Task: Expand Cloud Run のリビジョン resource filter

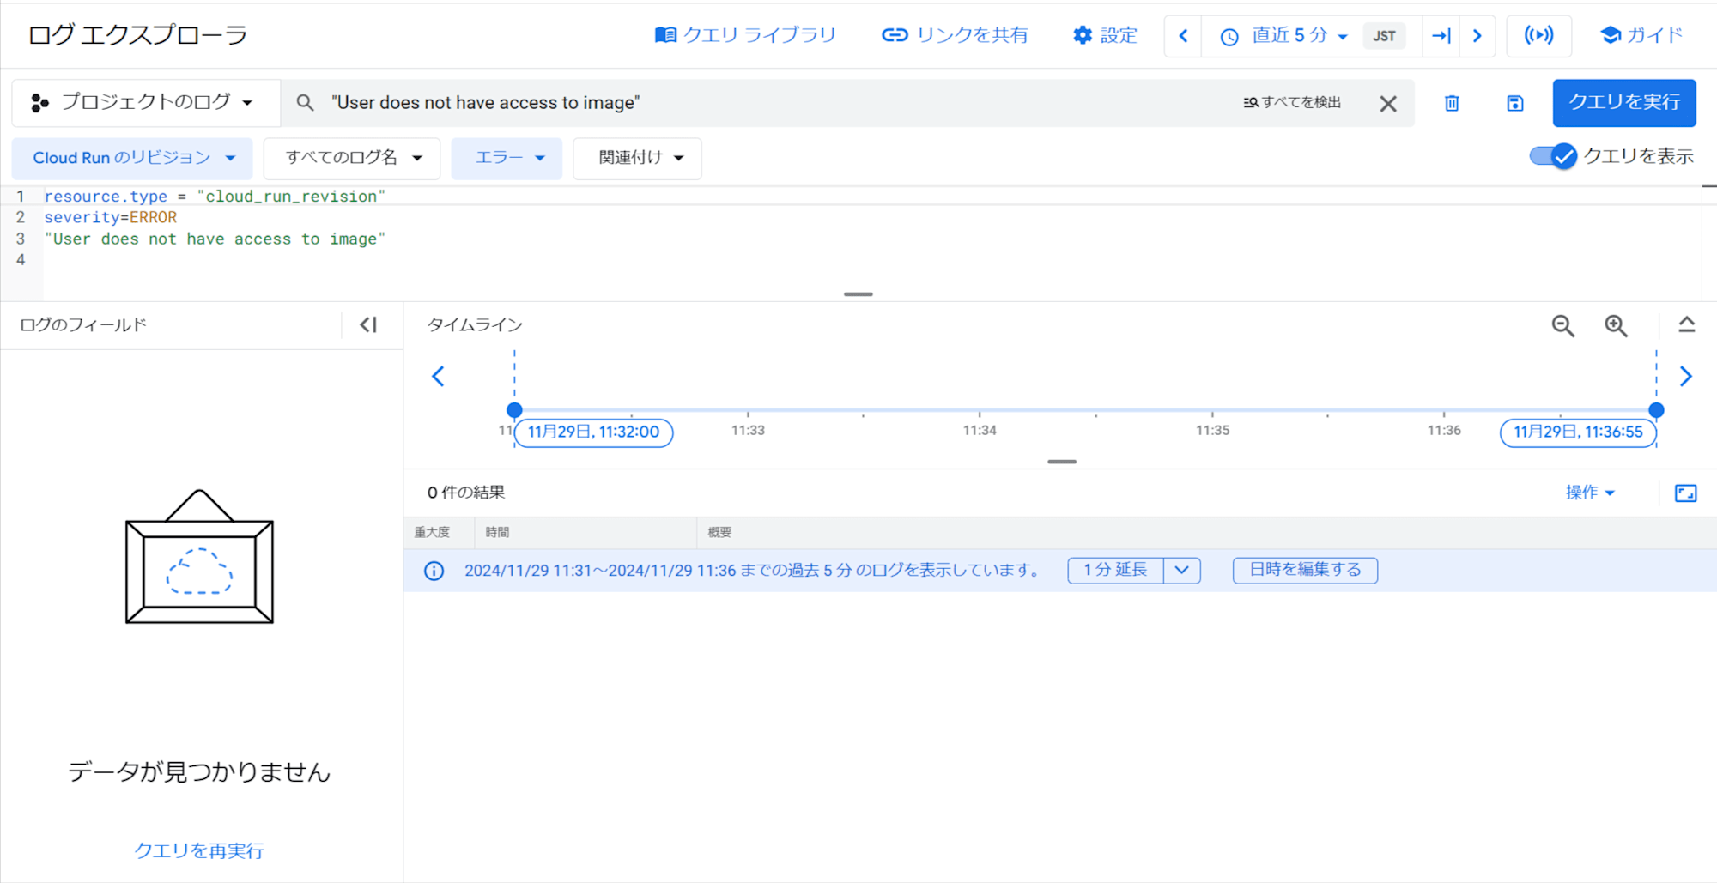Action: click(x=133, y=158)
